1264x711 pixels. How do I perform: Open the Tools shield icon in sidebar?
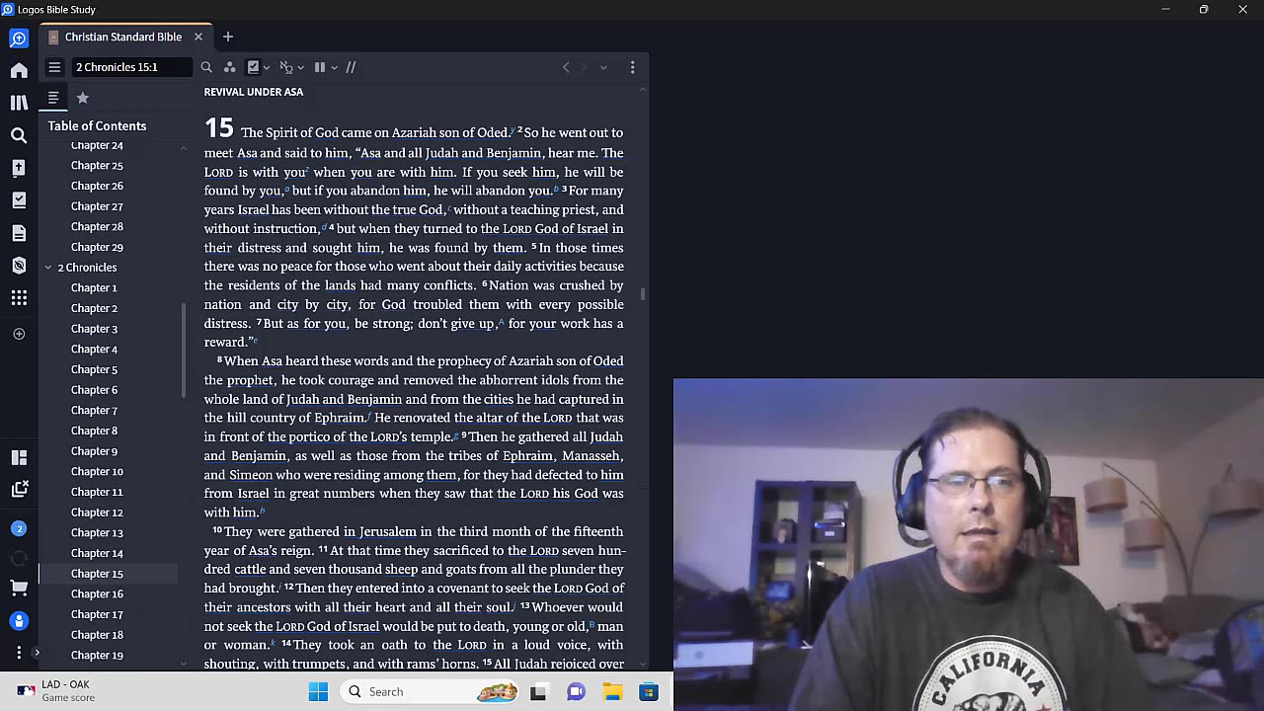pyautogui.click(x=19, y=266)
